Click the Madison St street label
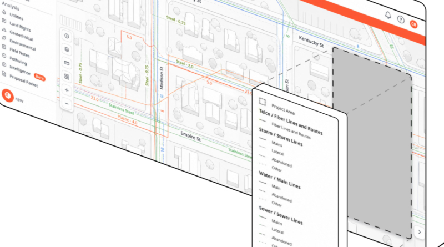Viewport: 444px width, 247px height. pyautogui.click(x=162, y=78)
